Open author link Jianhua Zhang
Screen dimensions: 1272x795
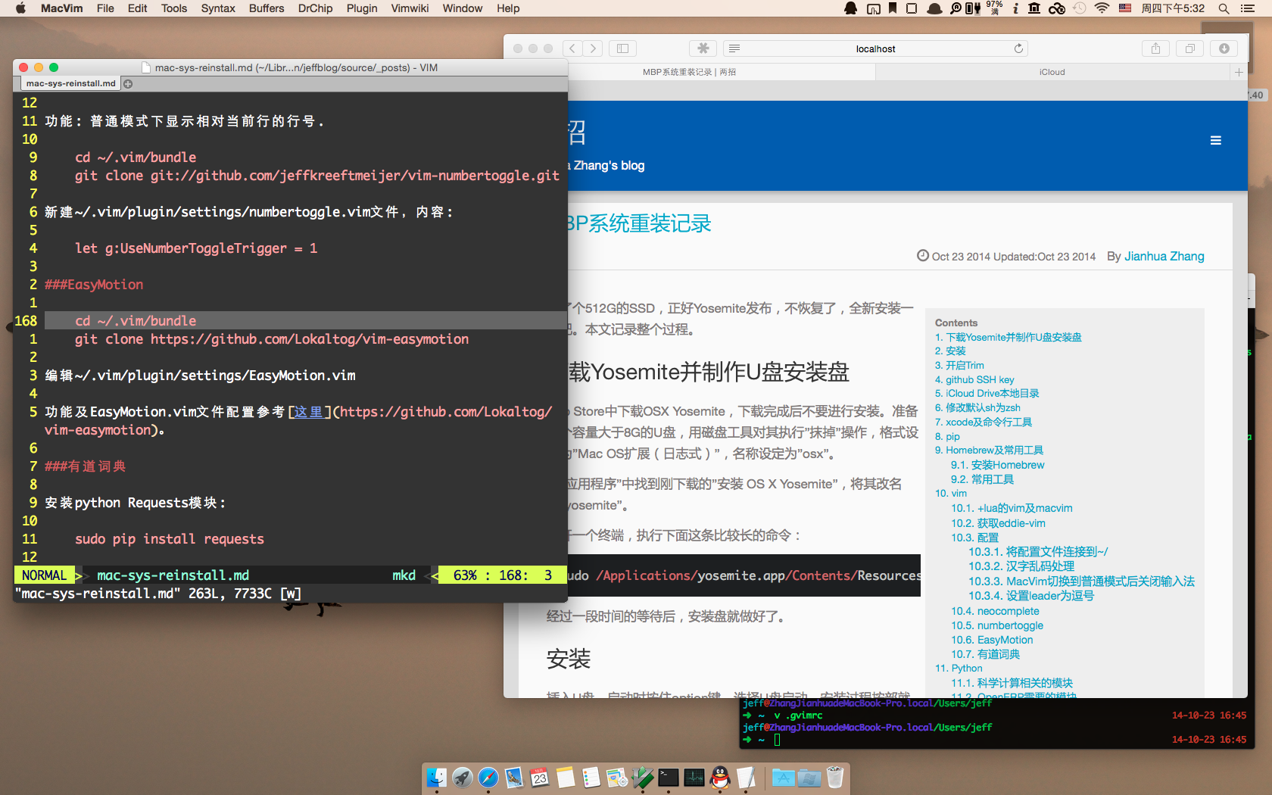[1164, 256]
